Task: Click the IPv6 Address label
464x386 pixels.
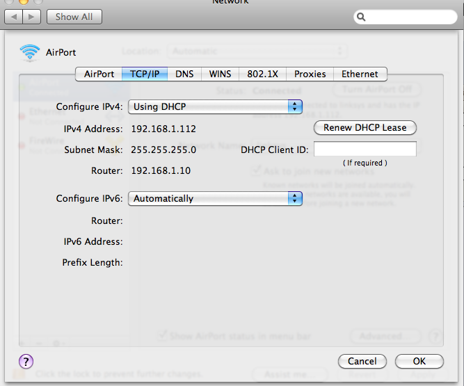Action: [x=93, y=241]
